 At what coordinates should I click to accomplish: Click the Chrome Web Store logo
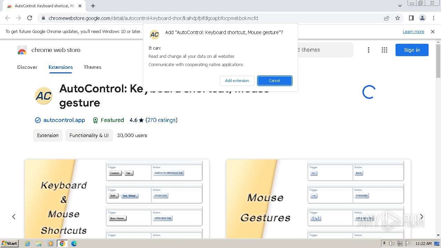22,50
